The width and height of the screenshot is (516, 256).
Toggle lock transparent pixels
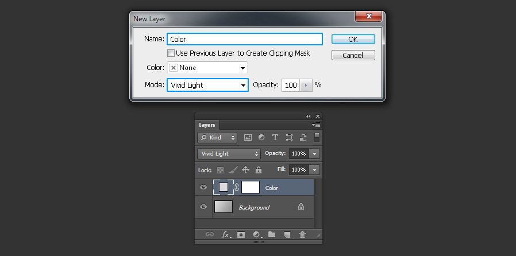click(x=221, y=170)
